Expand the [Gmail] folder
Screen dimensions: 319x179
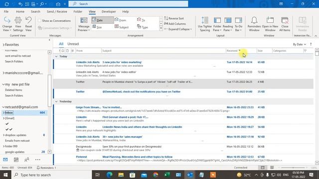tap(3, 118)
